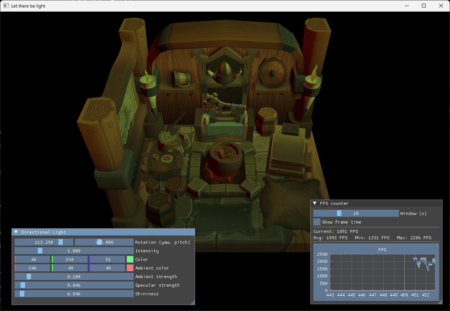This screenshot has height=311, width=450.
Task: Click the Specular strength slider at 0.046
Action: [x=74, y=285]
